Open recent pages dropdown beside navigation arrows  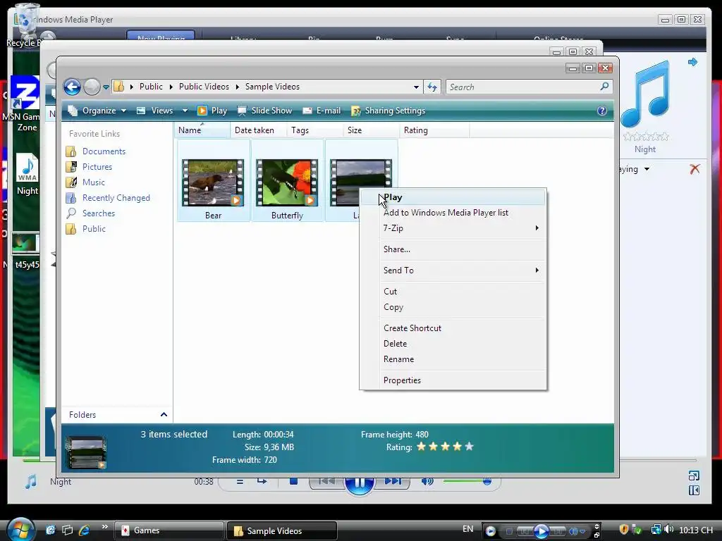[106, 87]
